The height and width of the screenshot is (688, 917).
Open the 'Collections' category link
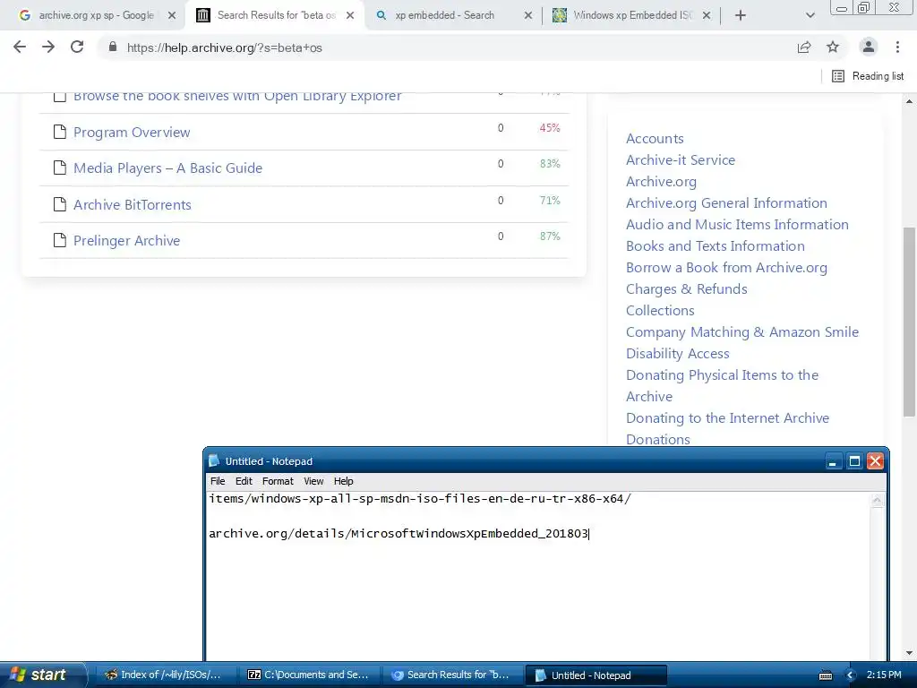(x=660, y=310)
